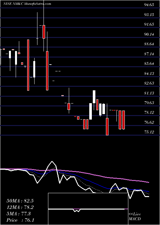160x225 pixels.
Task: Click the NYSE NMK-C MunafaSutra.com title text
Action: pos(27,4)
